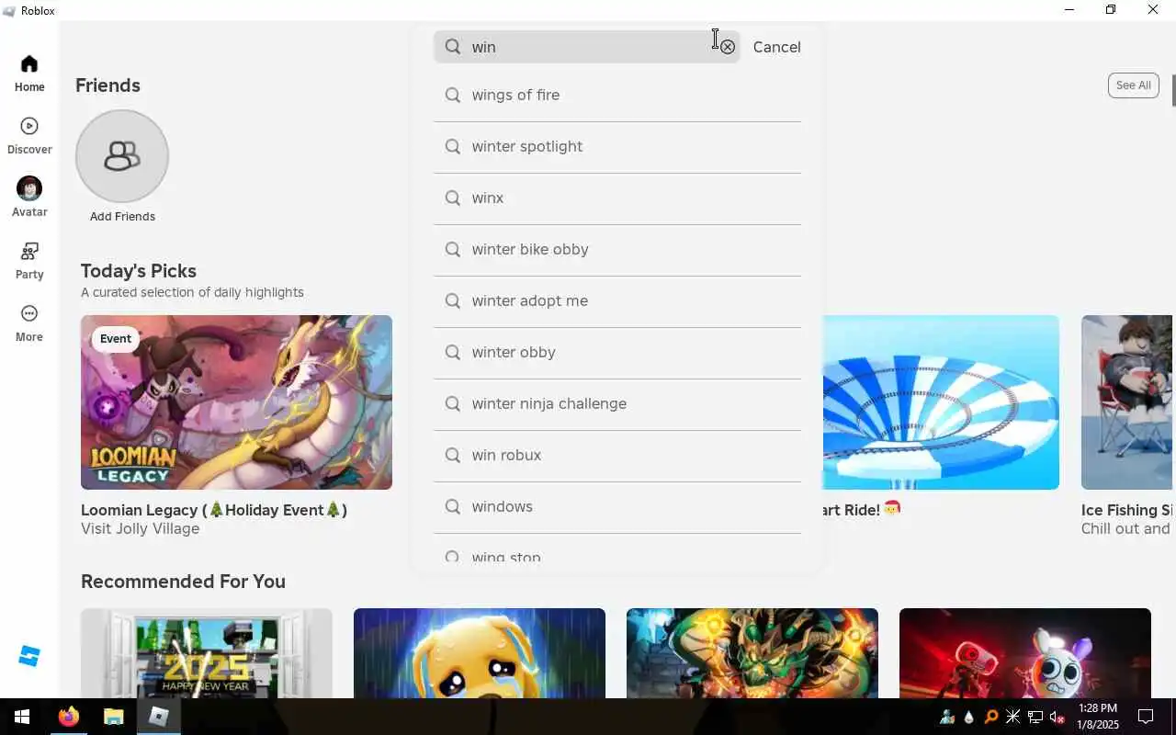Select 'wings of fire' suggestion

[x=617, y=96]
